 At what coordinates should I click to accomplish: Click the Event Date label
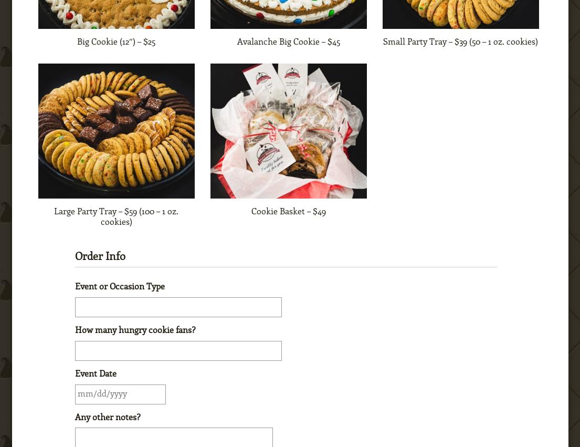pyautogui.click(x=96, y=374)
